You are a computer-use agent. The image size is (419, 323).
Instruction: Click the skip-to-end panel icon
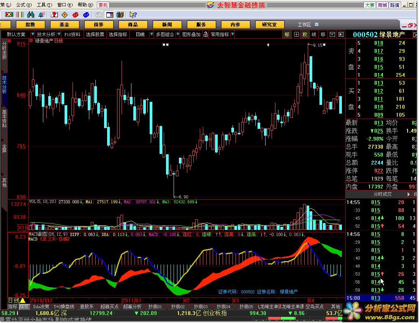[x=341, y=34]
